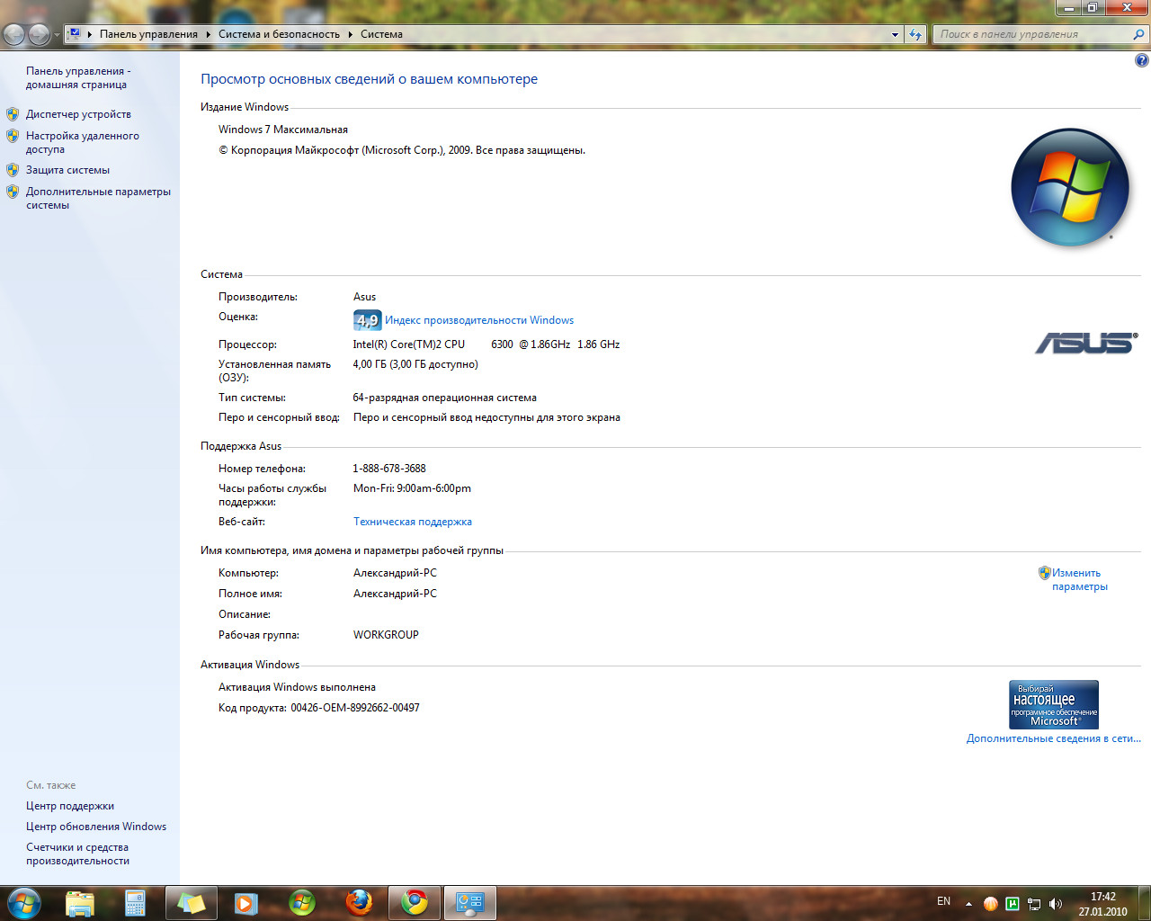Screen dimensions: 1151x921
Task: Open Windows Media Player taskbar icon
Action: pos(245,903)
